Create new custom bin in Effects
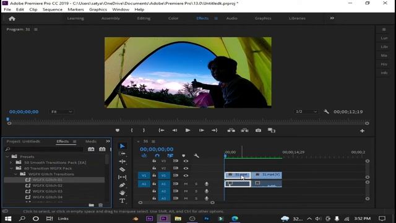Screen dimensions: 396x223 pyautogui.click(x=92, y=205)
